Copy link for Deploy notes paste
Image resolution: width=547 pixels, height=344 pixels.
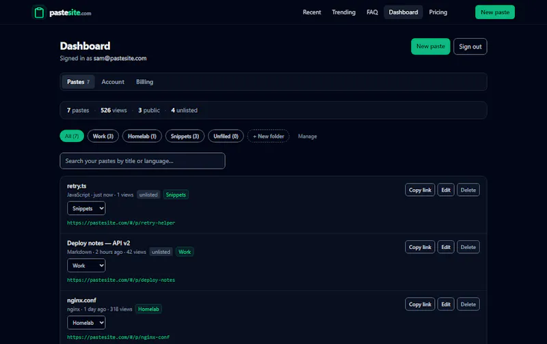[420, 247]
